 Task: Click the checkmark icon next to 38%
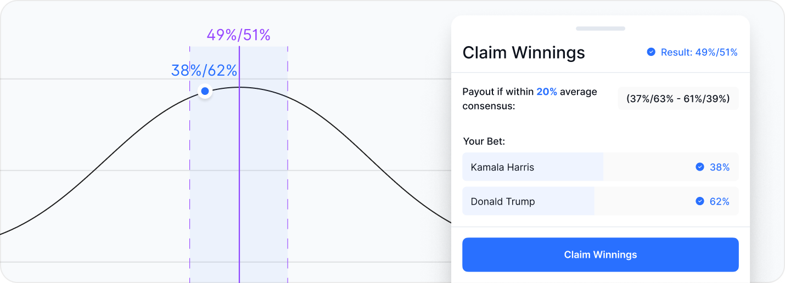pos(700,167)
